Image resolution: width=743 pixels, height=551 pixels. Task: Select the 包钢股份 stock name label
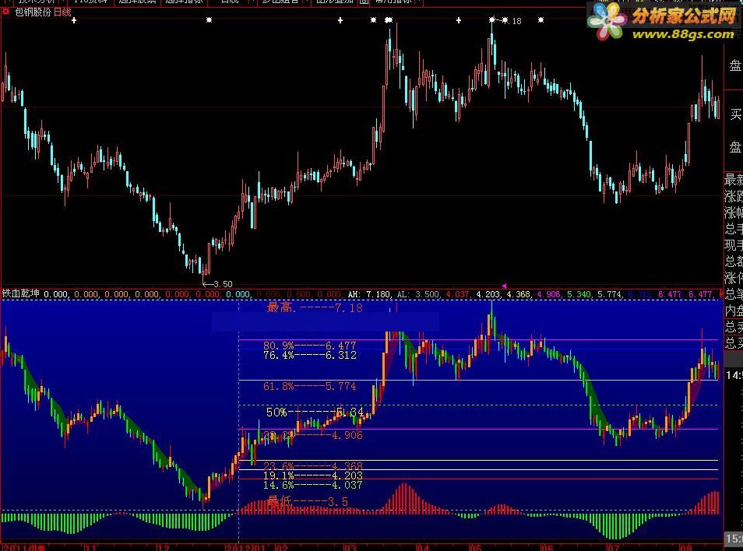(x=33, y=12)
